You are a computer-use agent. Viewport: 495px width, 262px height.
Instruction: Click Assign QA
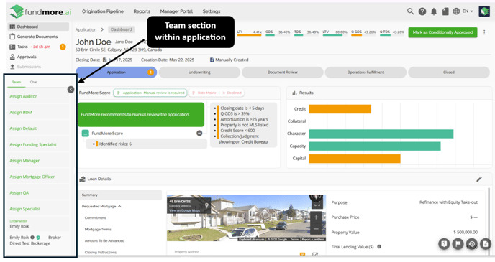pyautogui.click(x=19, y=192)
